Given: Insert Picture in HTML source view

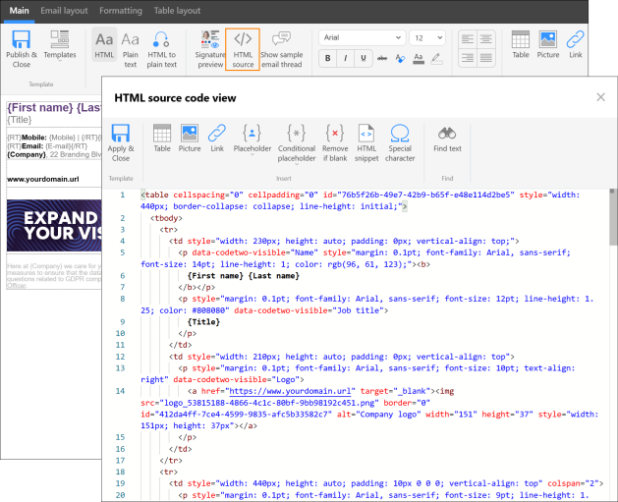Looking at the screenshot, I should click(190, 139).
